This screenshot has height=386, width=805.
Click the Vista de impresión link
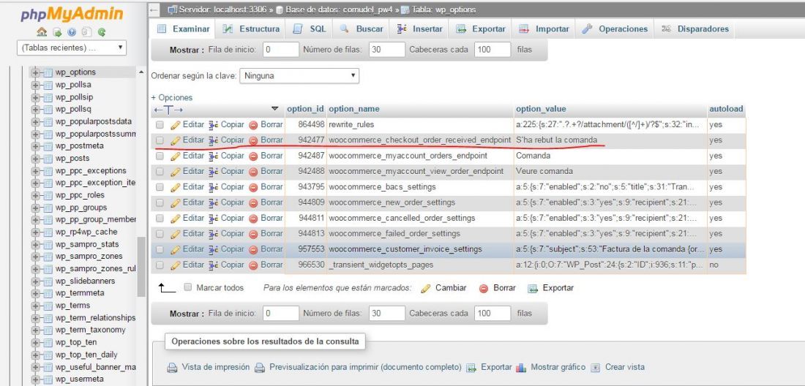[x=216, y=367]
